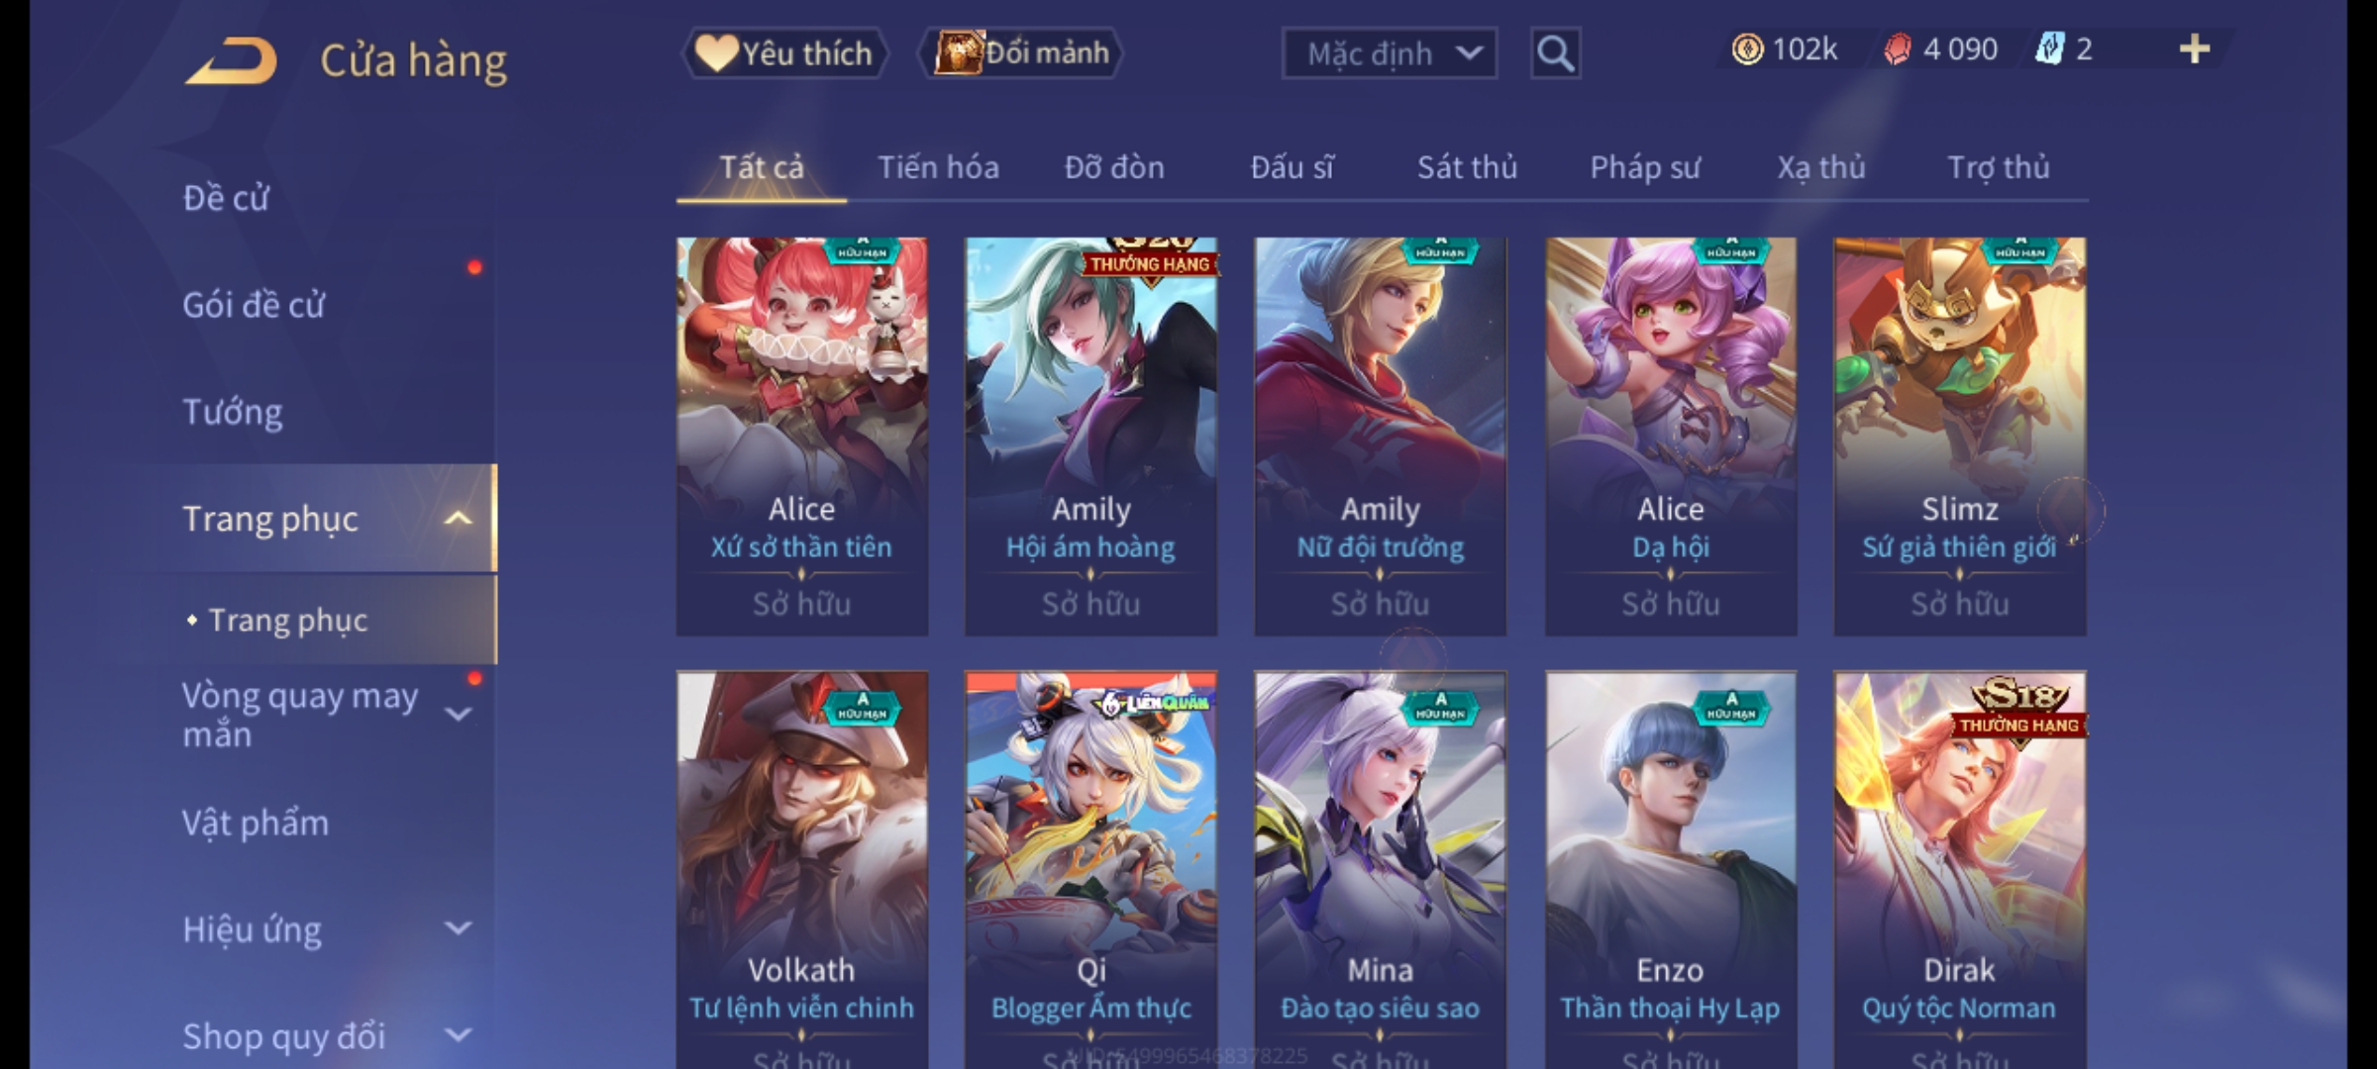Switch to the Sát thủ tab

click(1467, 167)
